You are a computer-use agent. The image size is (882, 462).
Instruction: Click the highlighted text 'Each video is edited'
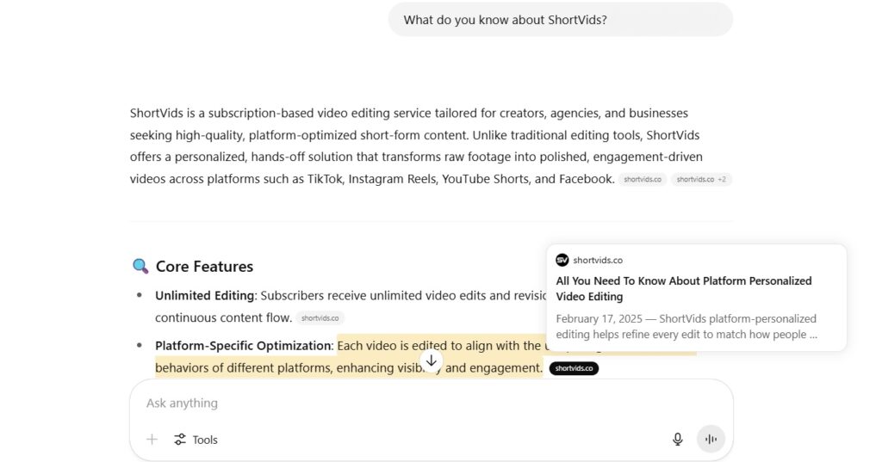394,346
